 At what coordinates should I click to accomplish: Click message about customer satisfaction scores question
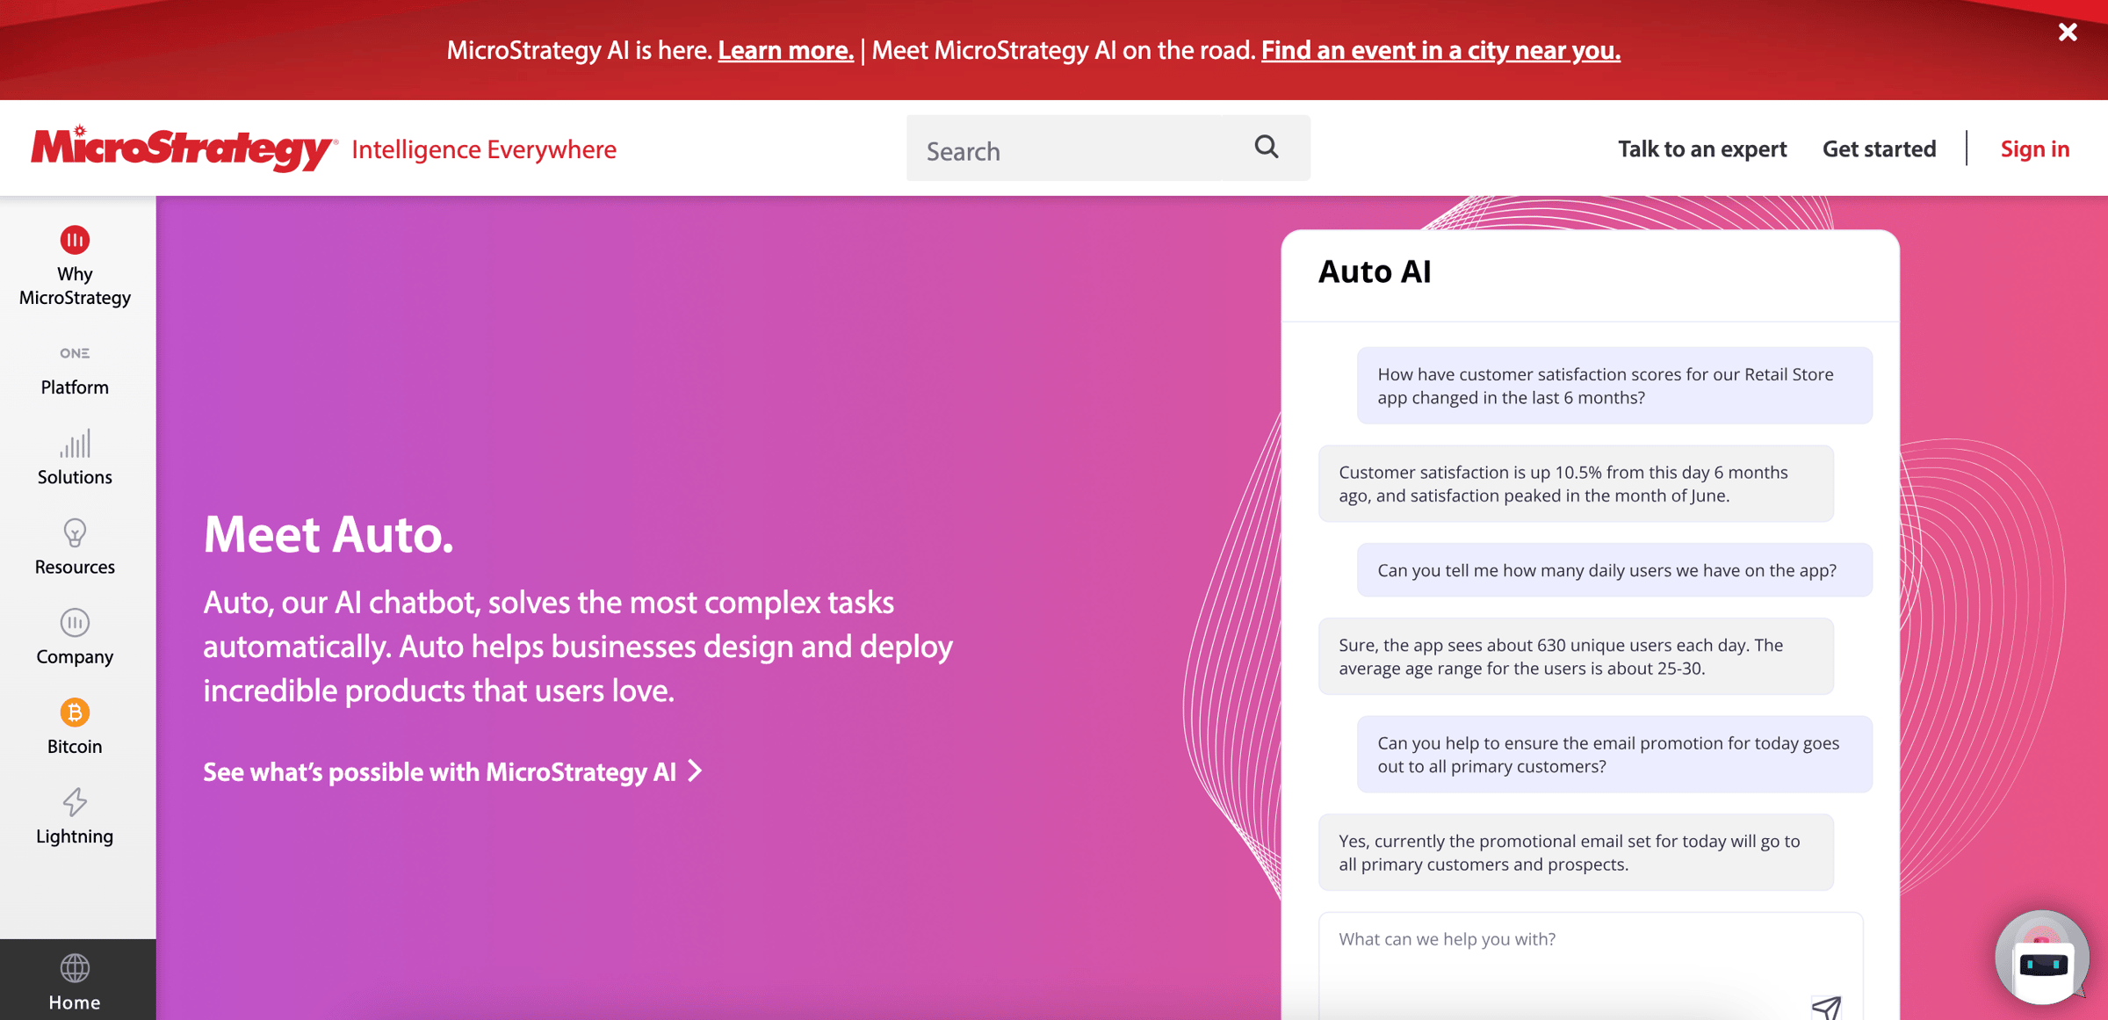(x=1614, y=386)
